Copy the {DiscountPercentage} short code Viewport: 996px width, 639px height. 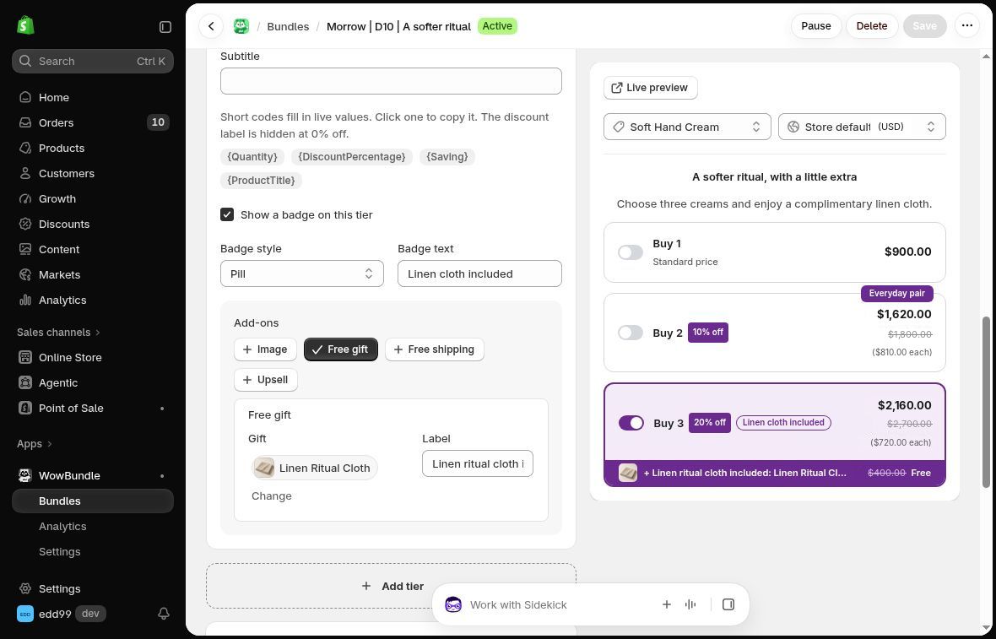(352, 157)
